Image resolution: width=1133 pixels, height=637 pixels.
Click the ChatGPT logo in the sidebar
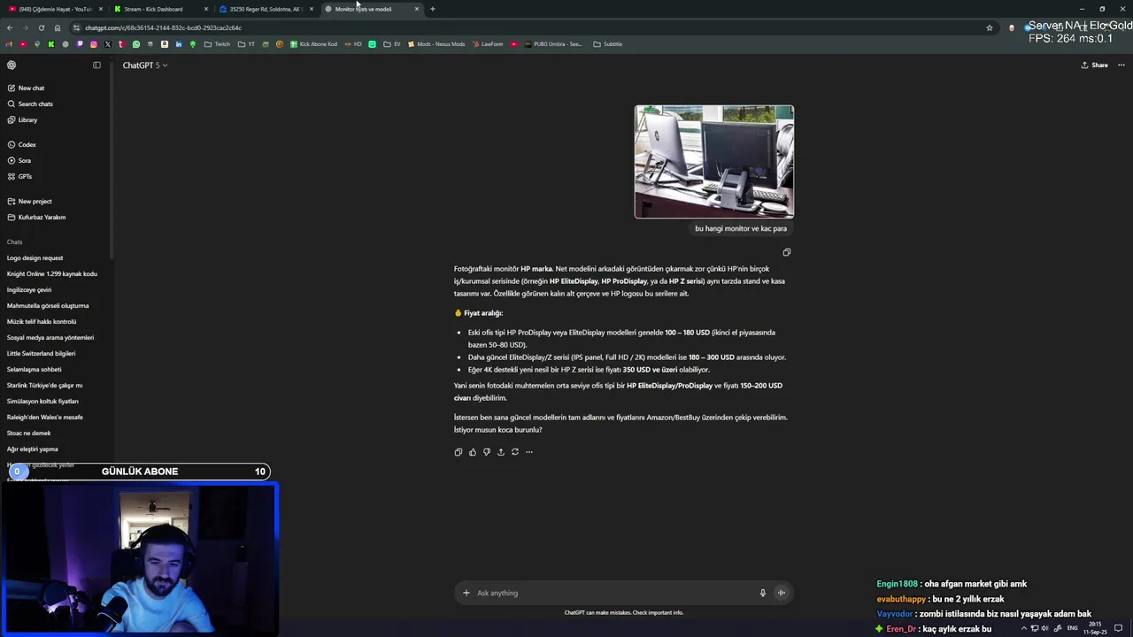pos(12,65)
